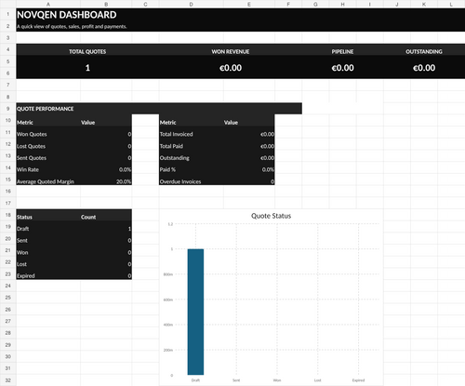Select column A via its header
The width and height of the screenshot is (465, 386).
coord(48,4)
